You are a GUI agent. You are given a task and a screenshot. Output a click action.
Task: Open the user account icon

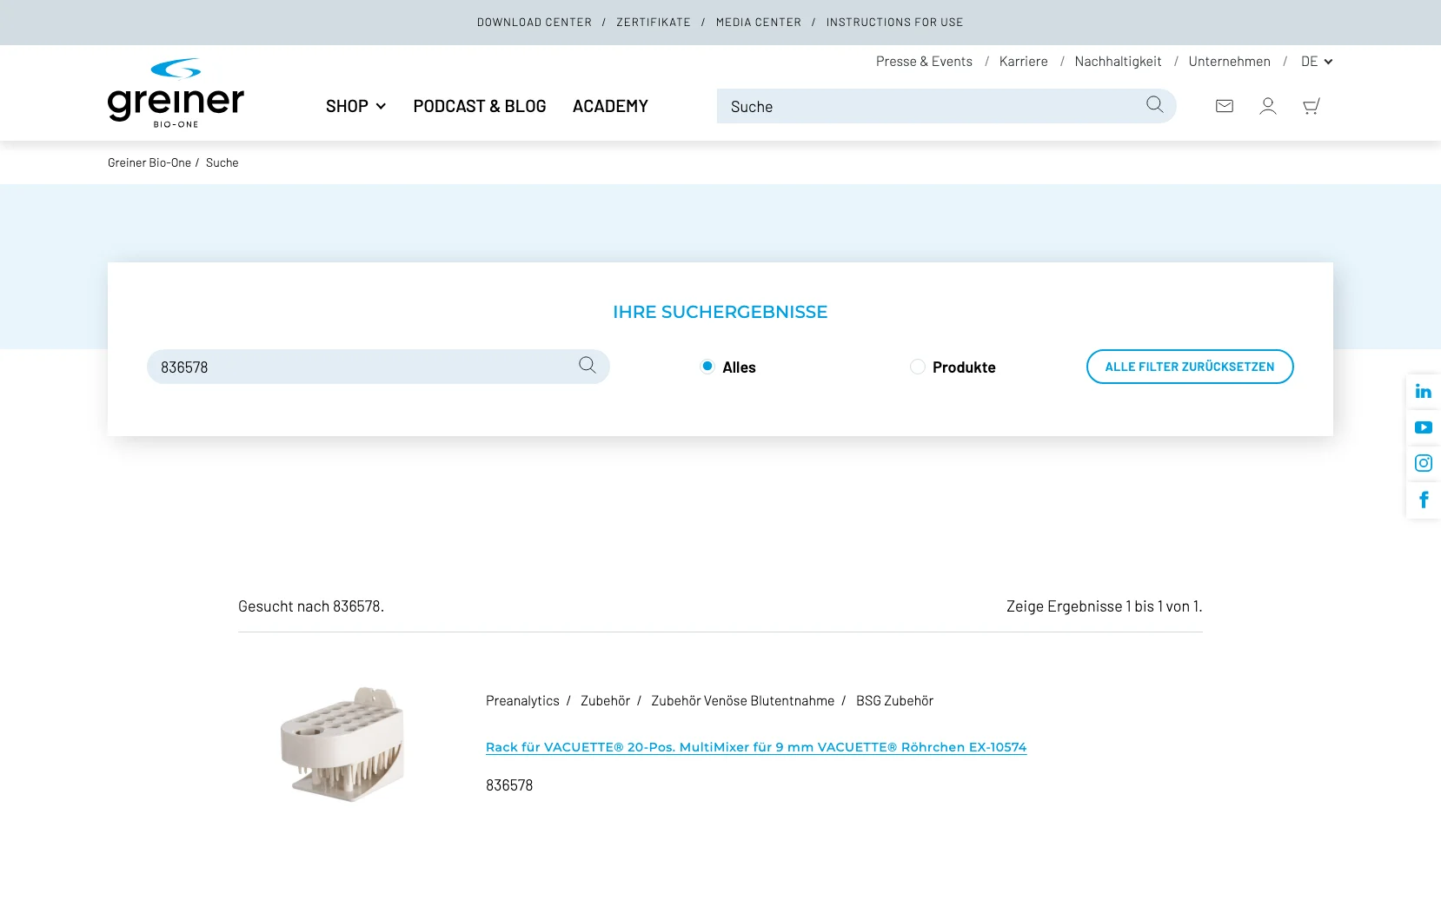click(x=1268, y=106)
